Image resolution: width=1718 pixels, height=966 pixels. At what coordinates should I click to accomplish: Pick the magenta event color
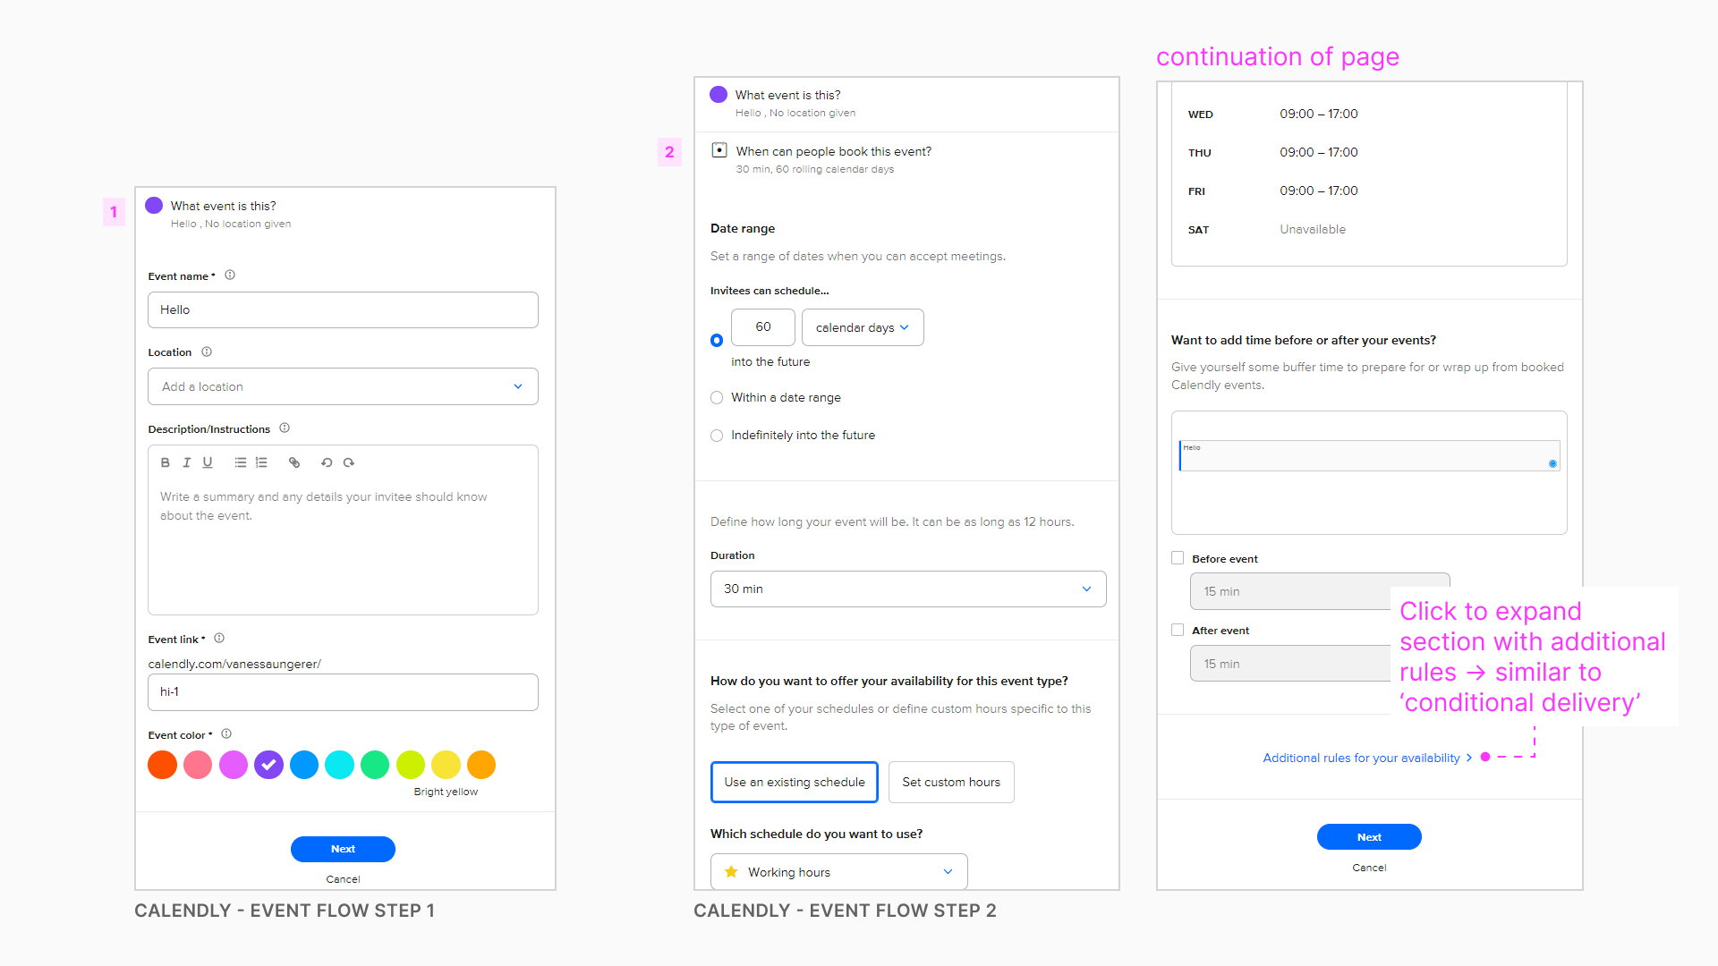coord(234,765)
